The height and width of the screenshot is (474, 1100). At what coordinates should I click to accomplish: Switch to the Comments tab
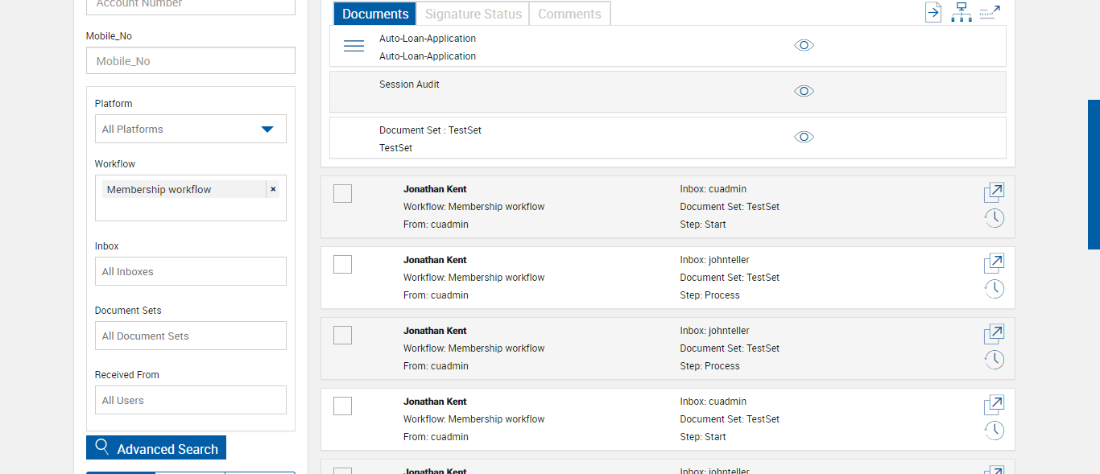[569, 14]
